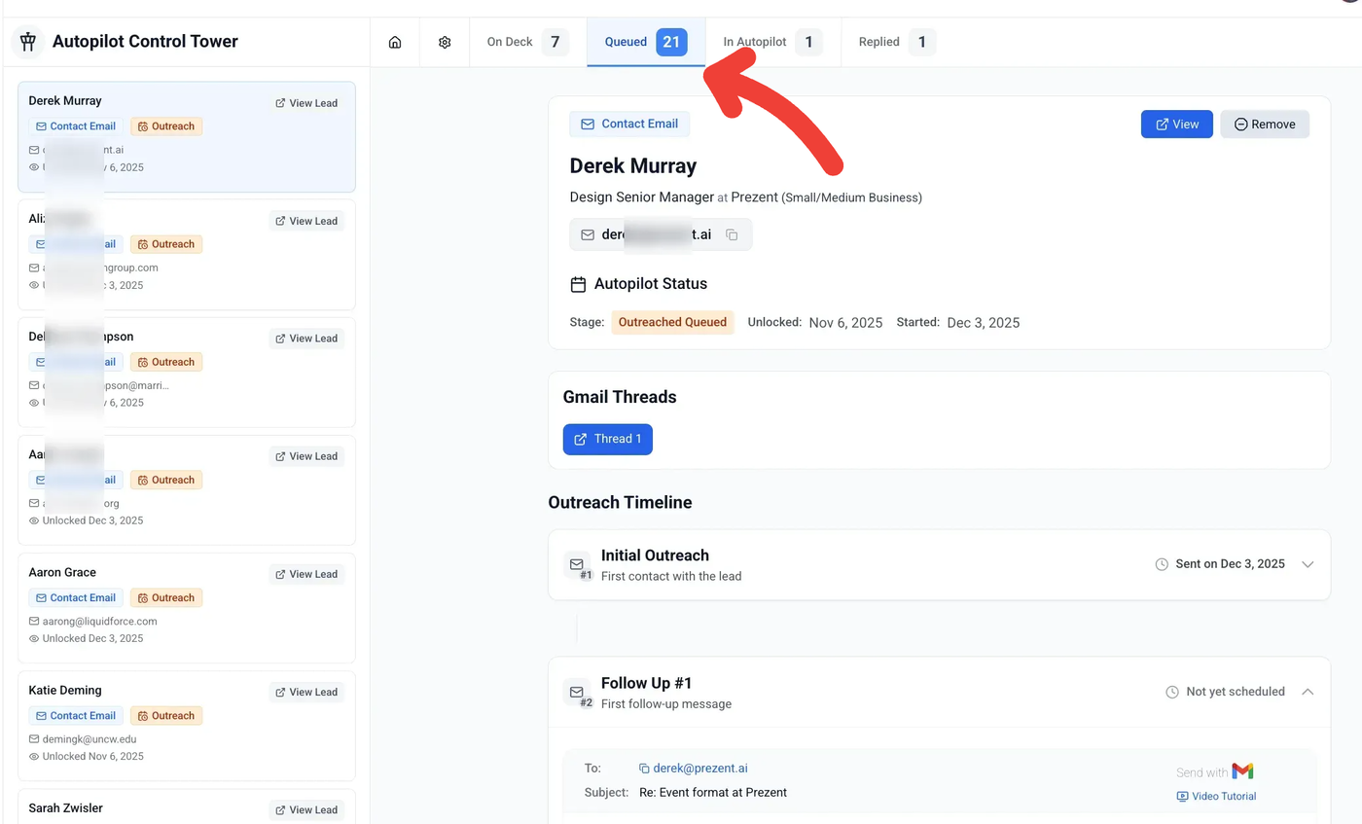
Task: Click the 'Not yet scheduled' status text
Action: (1236, 692)
